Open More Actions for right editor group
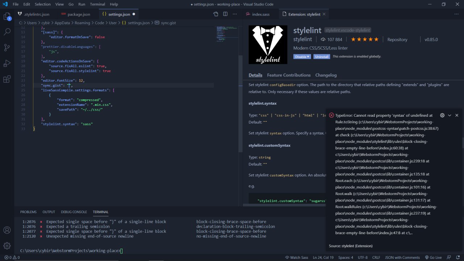This screenshot has height=261, width=464. click(456, 14)
